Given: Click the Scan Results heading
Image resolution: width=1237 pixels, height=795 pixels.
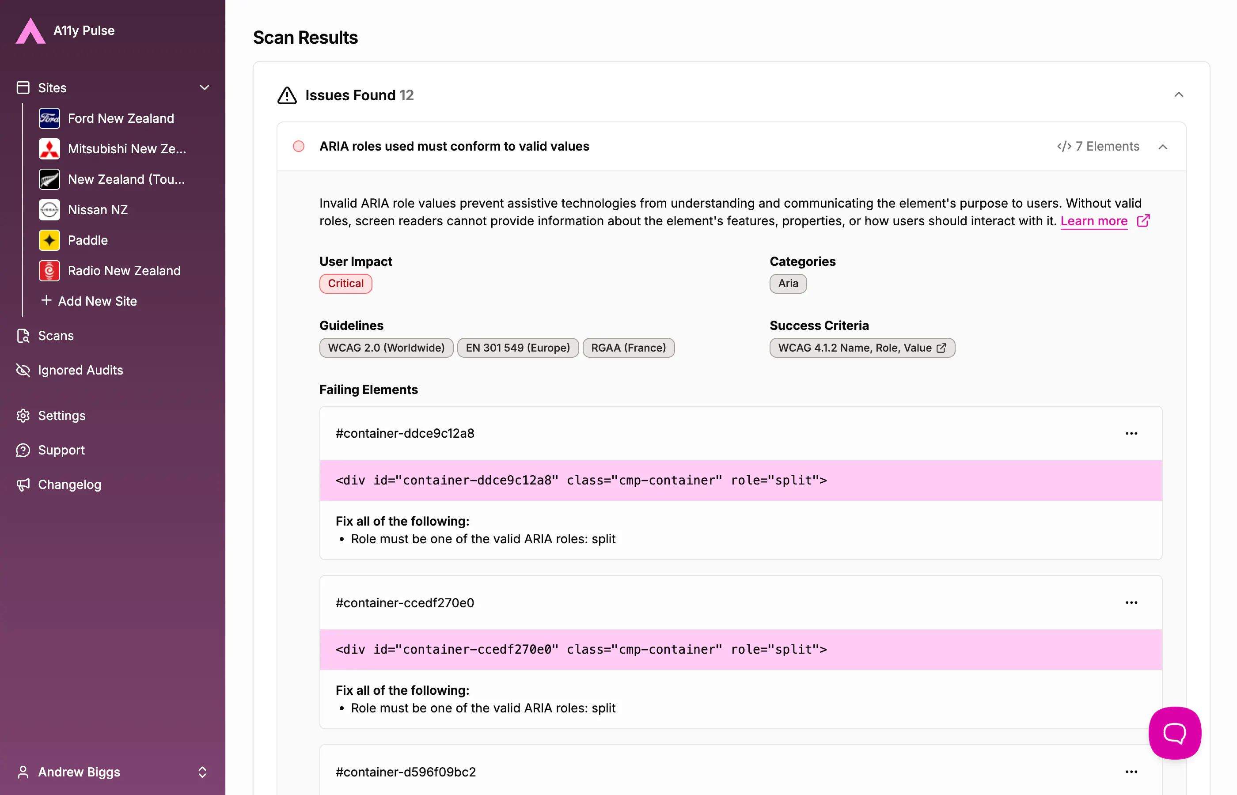Looking at the screenshot, I should (x=305, y=38).
